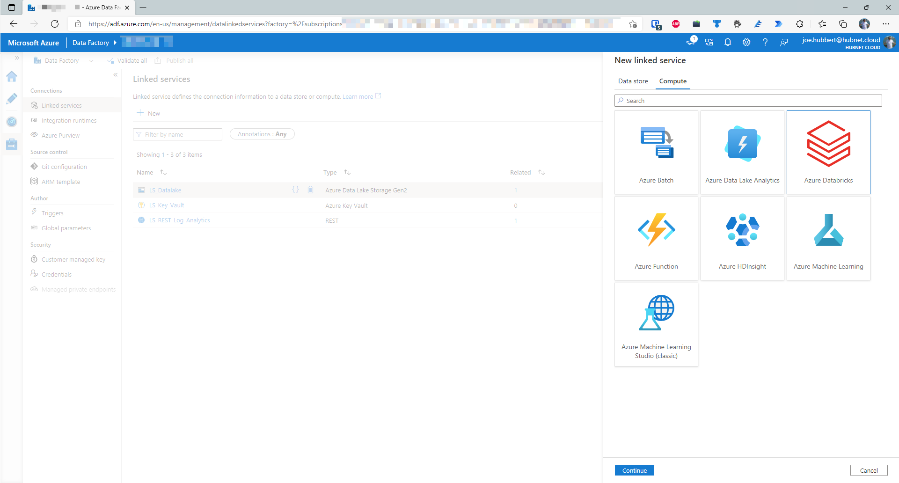Image resolution: width=899 pixels, height=483 pixels.
Task: Open the joe.hubbert account menu
Action: point(848,42)
